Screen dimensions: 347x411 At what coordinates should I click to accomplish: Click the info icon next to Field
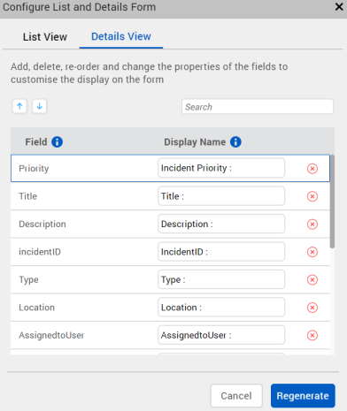click(57, 141)
